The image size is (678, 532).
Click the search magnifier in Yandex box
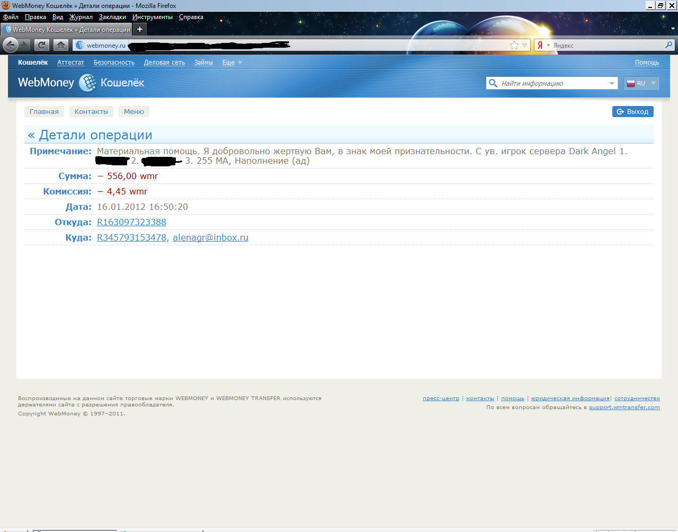pos(669,45)
